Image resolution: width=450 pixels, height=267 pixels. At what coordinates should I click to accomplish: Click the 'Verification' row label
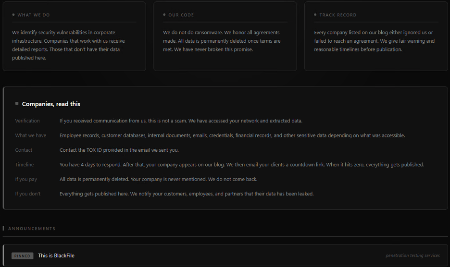[x=27, y=121]
